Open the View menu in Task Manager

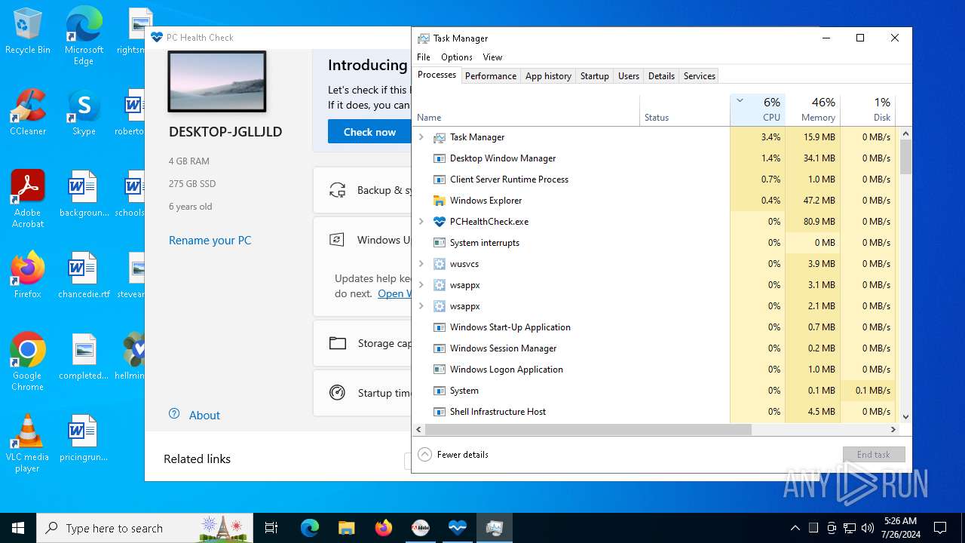(x=492, y=57)
